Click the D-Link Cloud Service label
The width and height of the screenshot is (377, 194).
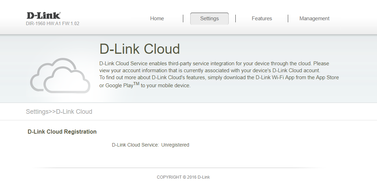click(135, 145)
